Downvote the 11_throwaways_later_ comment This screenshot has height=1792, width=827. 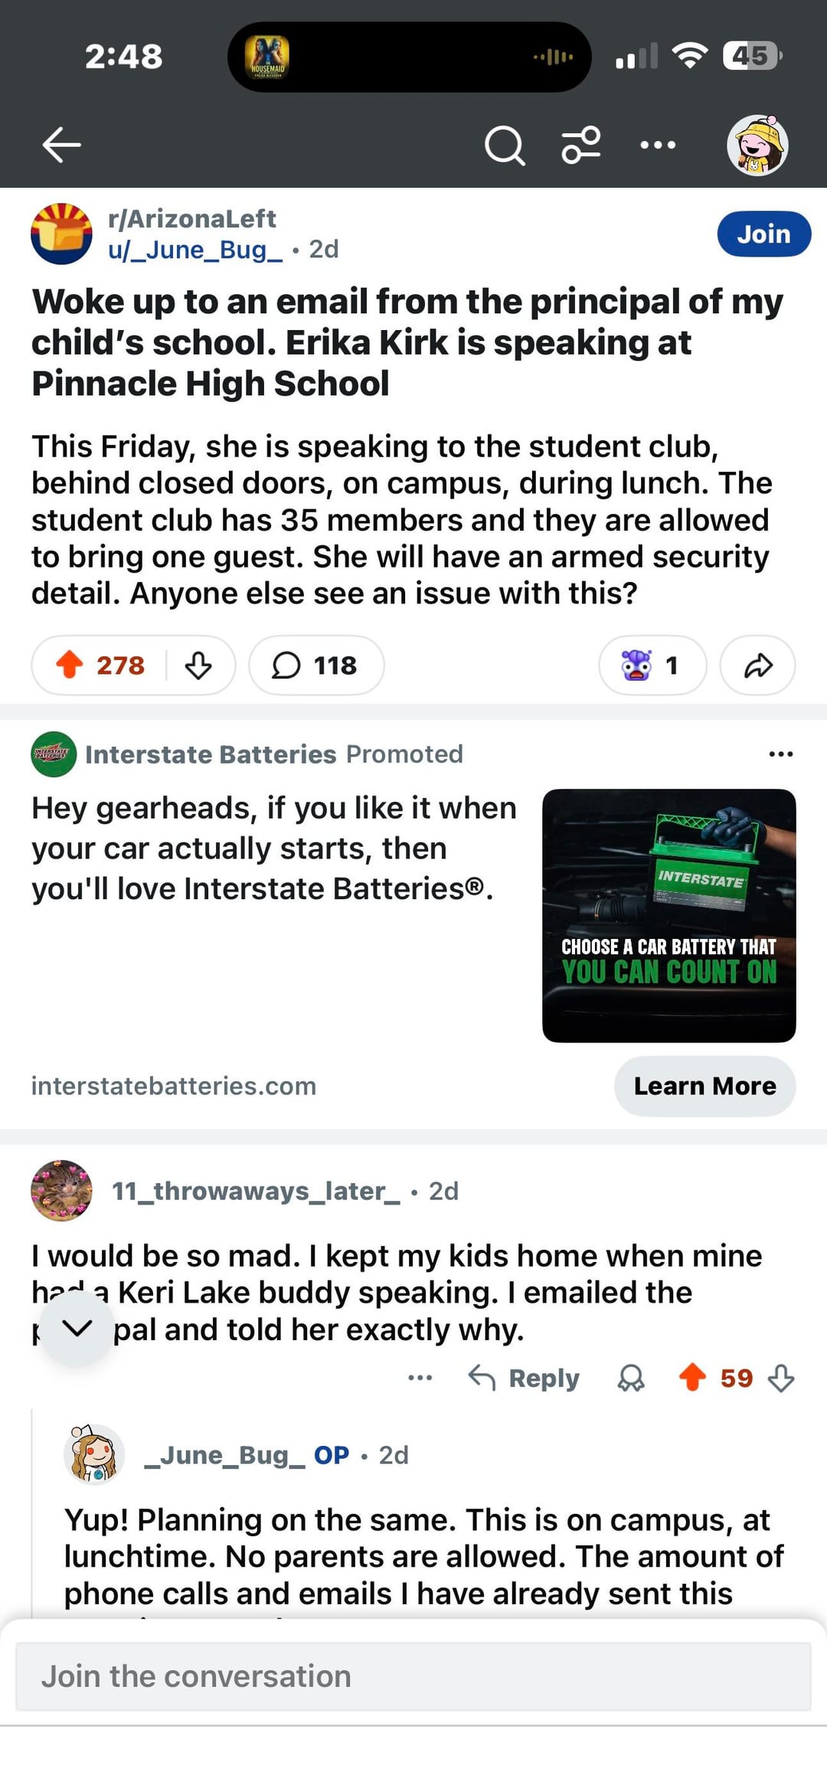click(780, 1378)
